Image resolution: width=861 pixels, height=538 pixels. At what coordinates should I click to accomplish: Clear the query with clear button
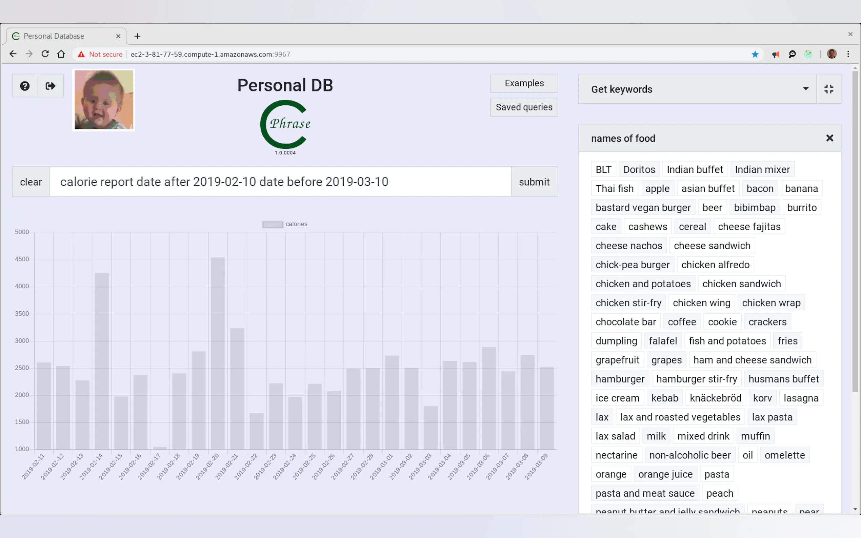[31, 182]
